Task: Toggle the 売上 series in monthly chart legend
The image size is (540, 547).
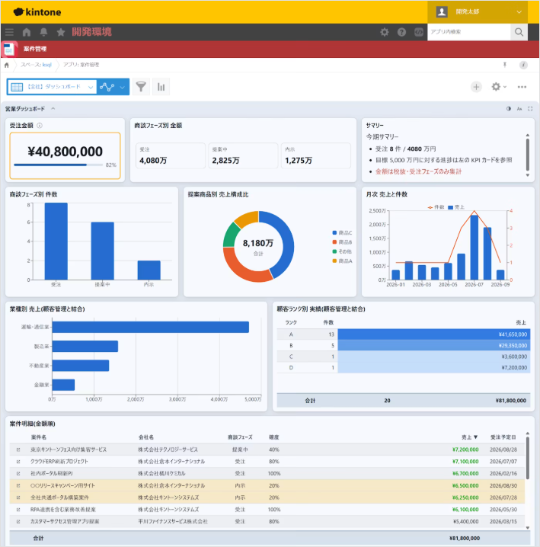Action: tap(456, 207)
